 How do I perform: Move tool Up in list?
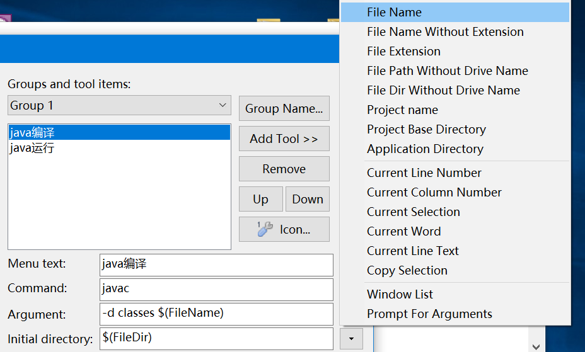click(x=260, y=199)
